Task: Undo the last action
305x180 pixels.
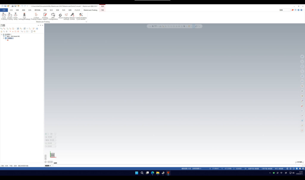Action: 22,6
